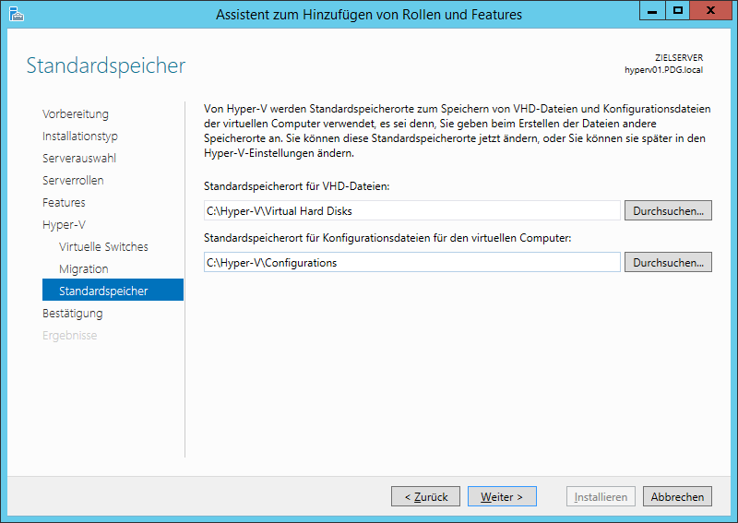Close the wizard with the red X
The width and height of the screenshot is (738, 523).
pyautogui.click(x=712, y=10)
